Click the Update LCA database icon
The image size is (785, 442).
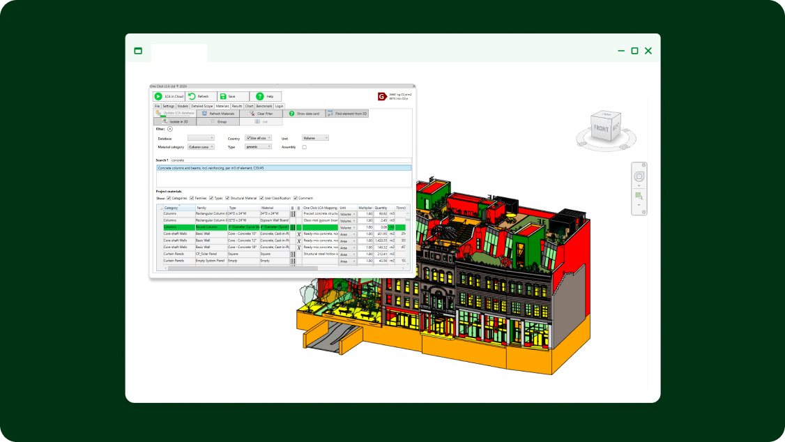click(x=158, y=113)
